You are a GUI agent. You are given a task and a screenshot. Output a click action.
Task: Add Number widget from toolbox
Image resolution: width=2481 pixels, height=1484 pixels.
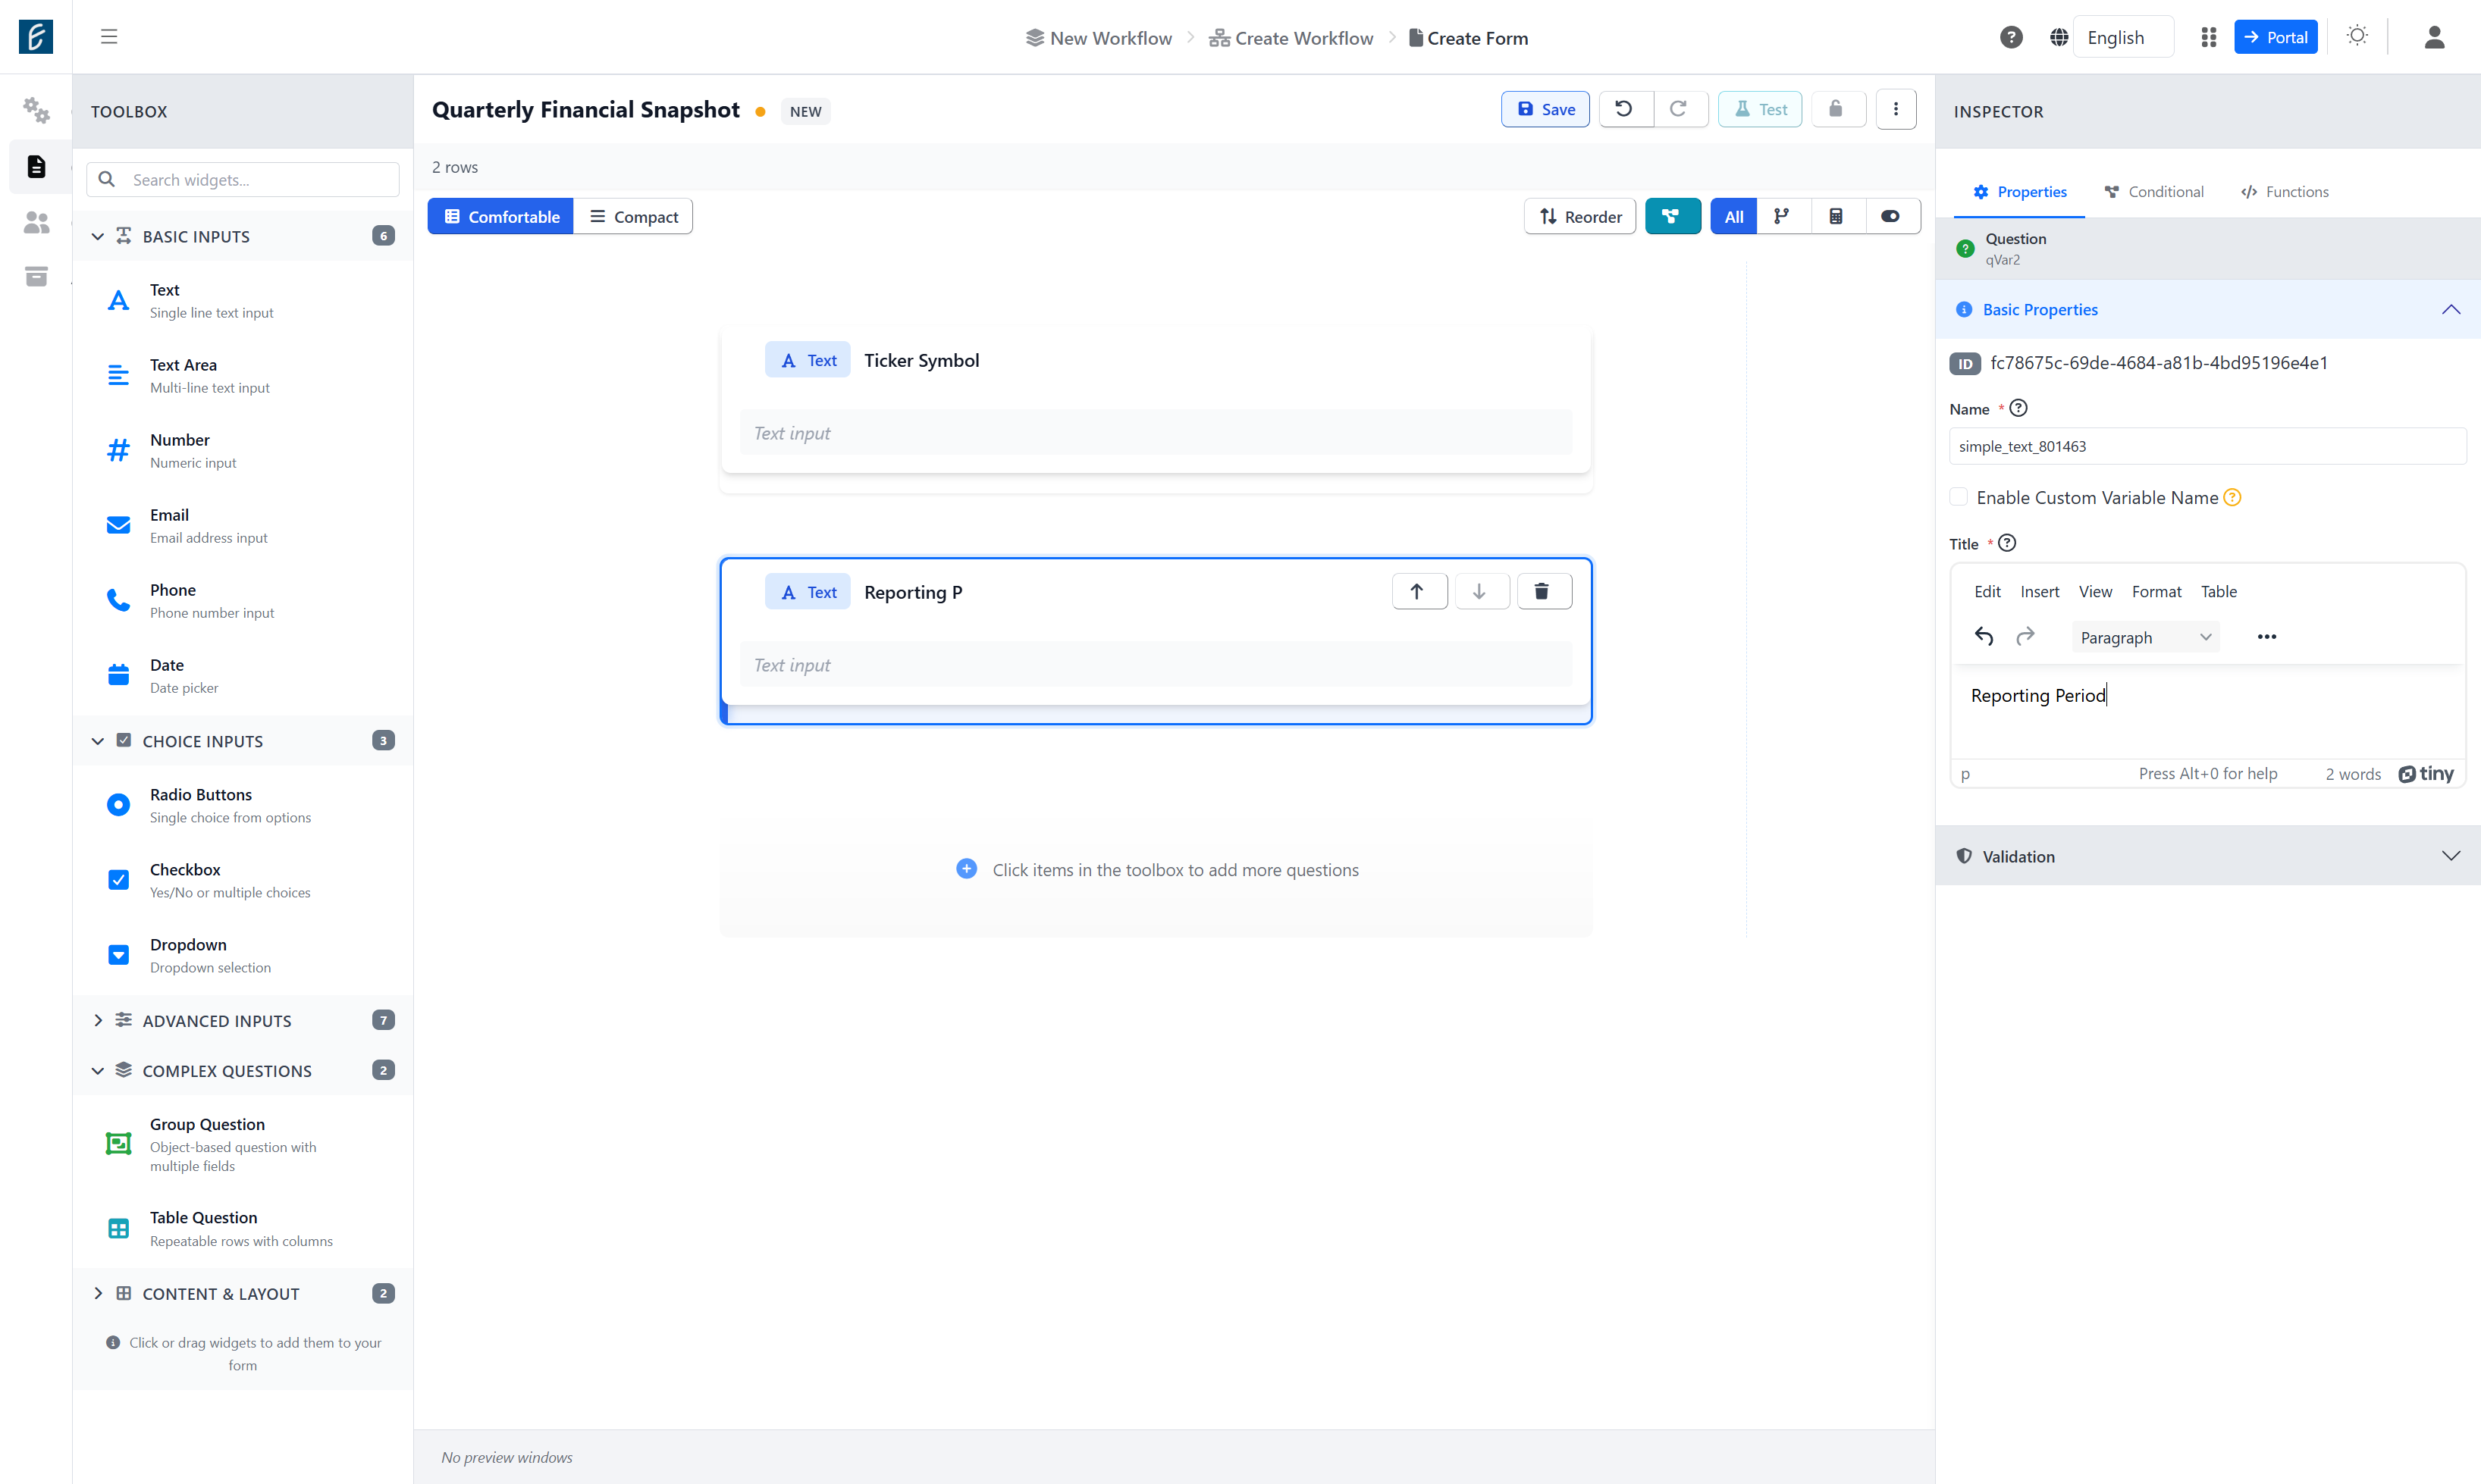(243, 450)
